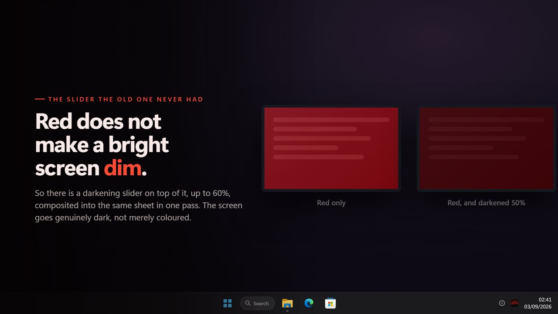Click the 'Red only' caption
Image resolution: width=558 pixels, height=314 pixels.
(331, 203)
